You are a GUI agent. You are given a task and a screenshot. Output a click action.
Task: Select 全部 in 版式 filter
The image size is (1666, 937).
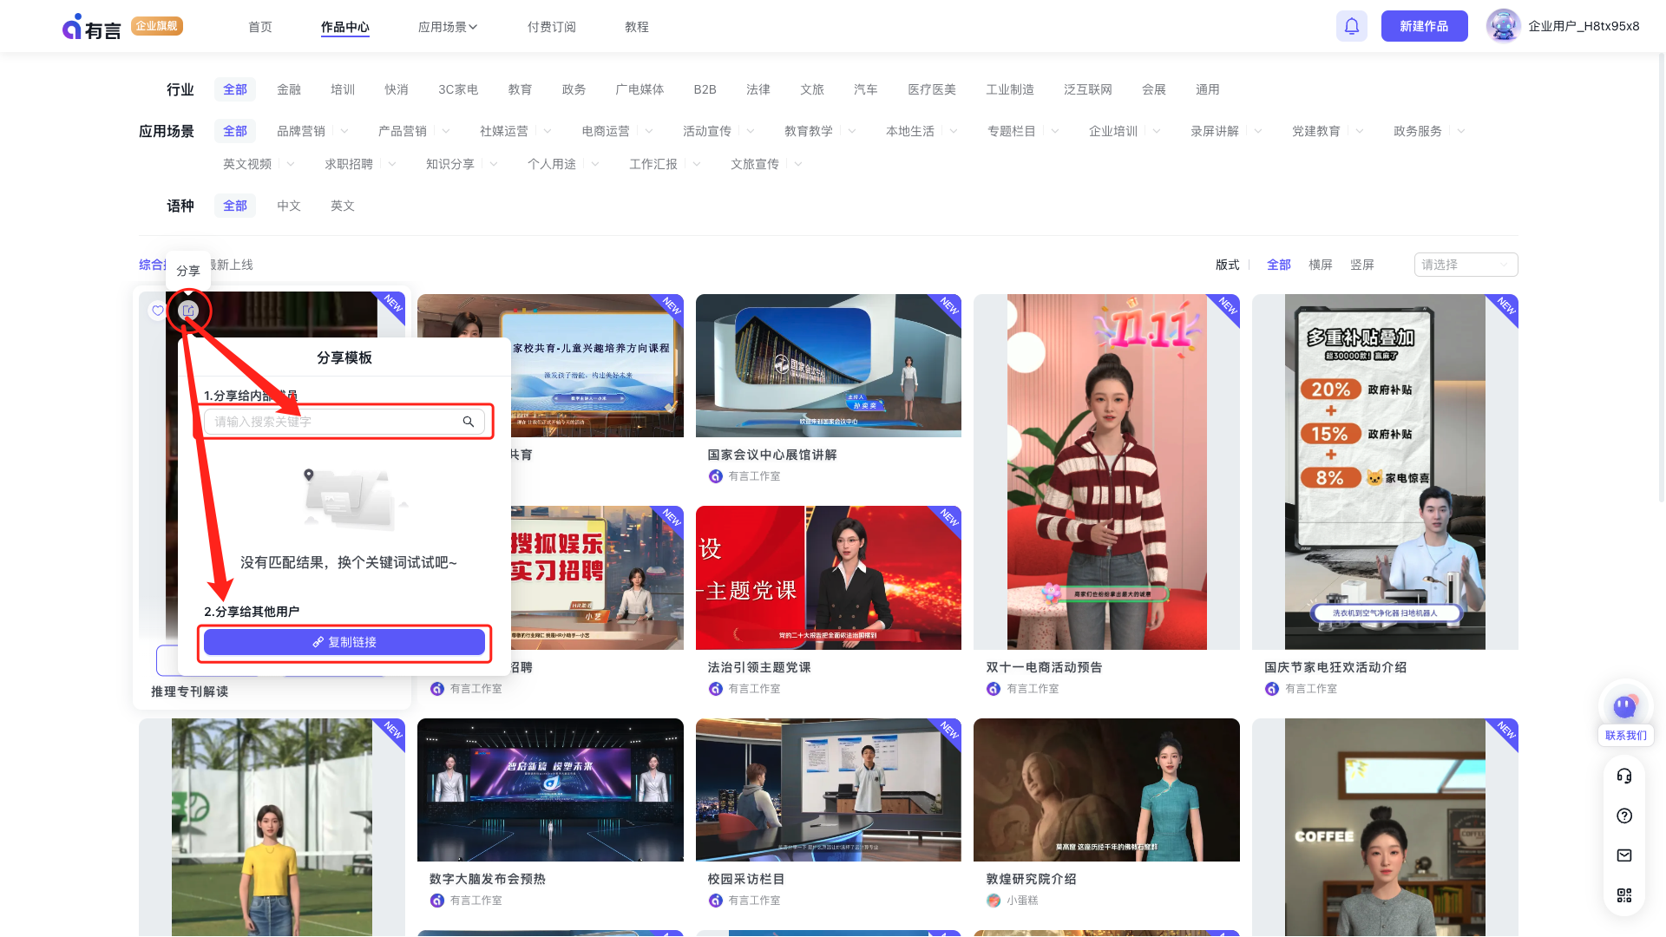(1279, 265)
